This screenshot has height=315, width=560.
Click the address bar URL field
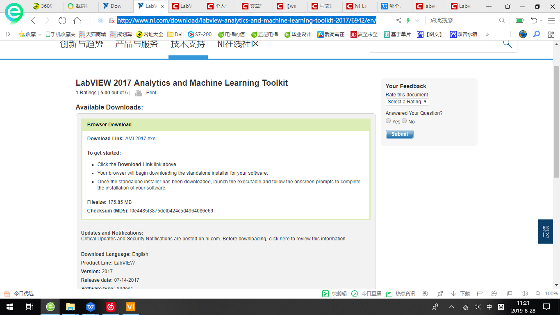[x=246, y=20]
